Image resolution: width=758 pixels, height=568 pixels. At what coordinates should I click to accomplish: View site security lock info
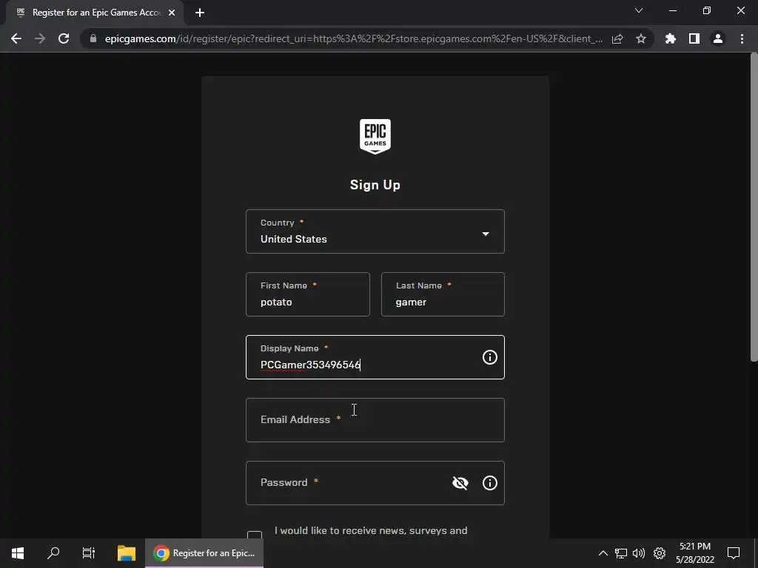click(93, 38)
